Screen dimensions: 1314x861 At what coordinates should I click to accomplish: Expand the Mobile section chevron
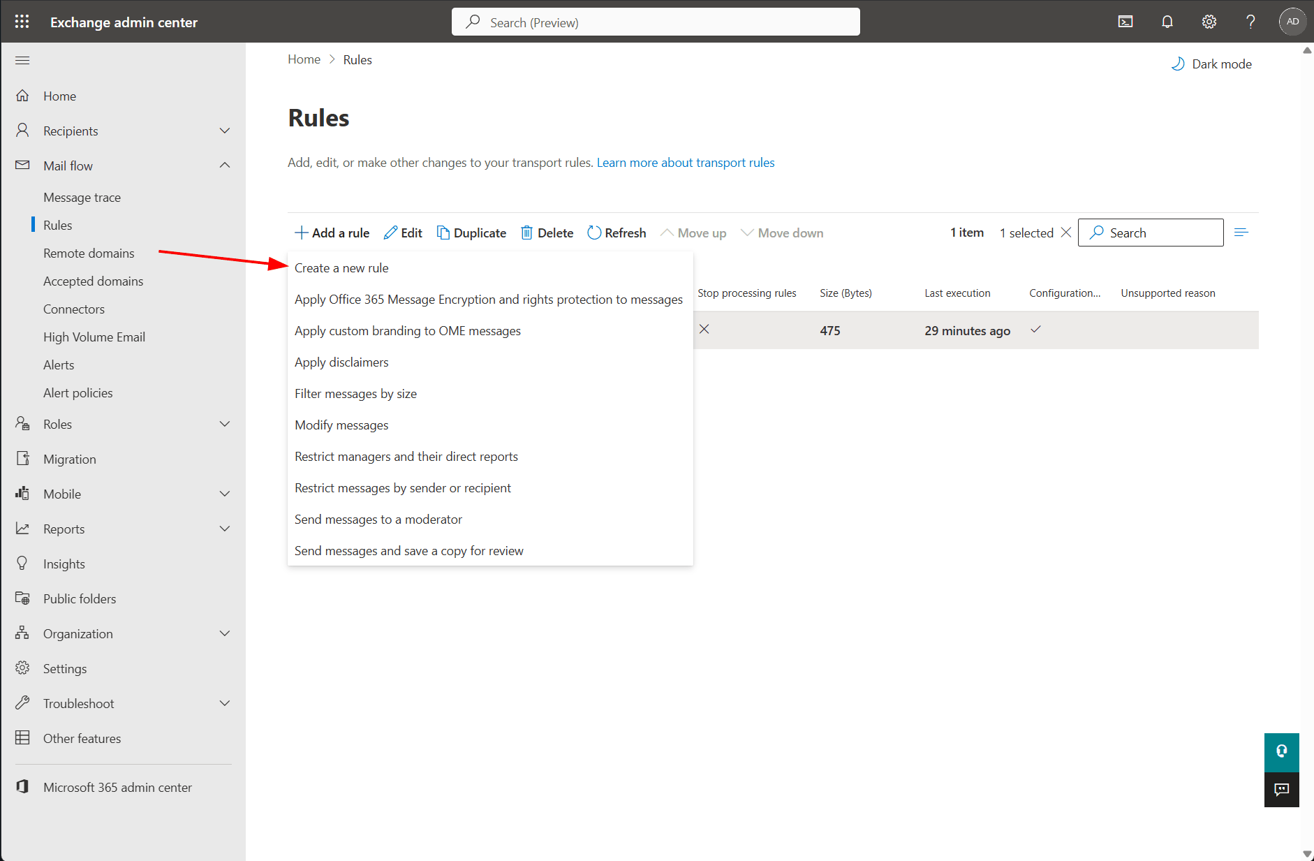225,494
